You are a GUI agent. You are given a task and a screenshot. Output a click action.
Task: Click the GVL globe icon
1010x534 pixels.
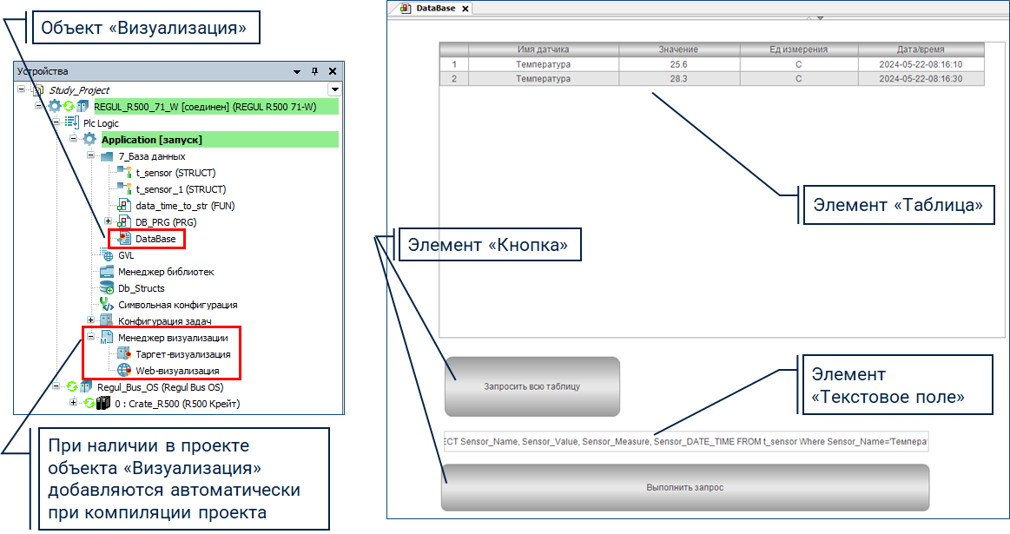(x=107, y=255)
